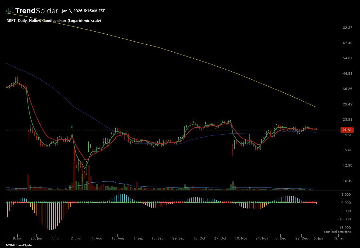
Task: Click the last red momentum dot on the indicator
Action: pos(316,202)
